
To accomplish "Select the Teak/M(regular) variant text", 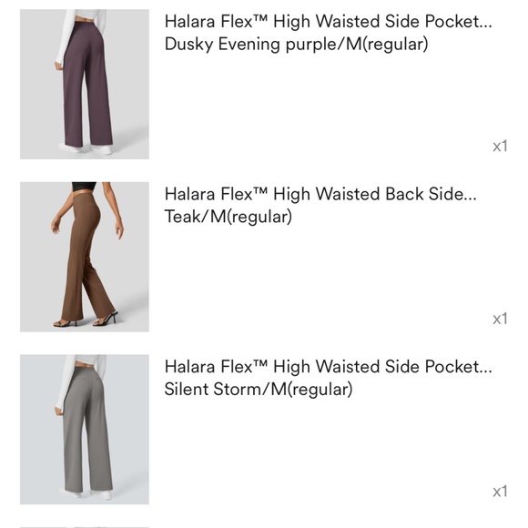I will click(x=228, y=217).
